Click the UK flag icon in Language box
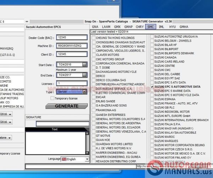 pos(64,159)
